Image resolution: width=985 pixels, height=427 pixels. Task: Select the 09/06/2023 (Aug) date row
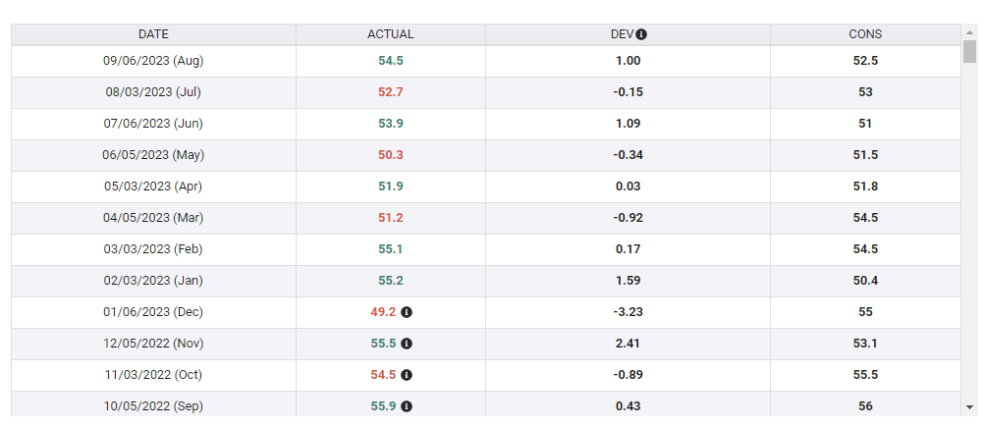pyautogui.click(x=153, y=61)
